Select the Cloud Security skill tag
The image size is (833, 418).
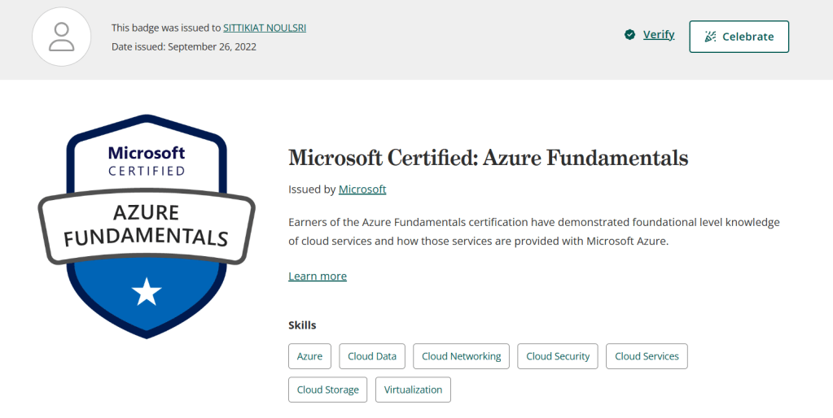pyautogui.click(x=558, y=356)
